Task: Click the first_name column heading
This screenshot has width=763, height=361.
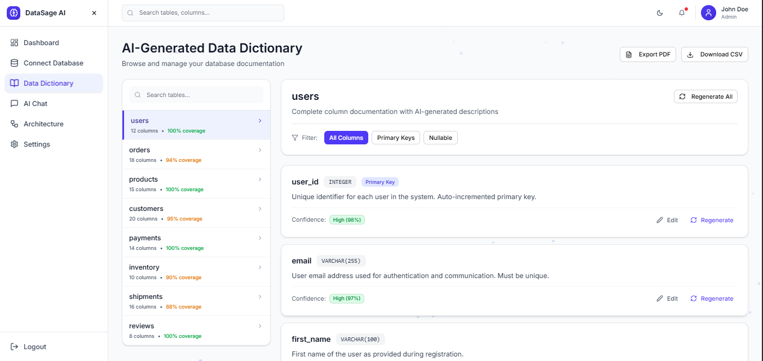Action: [311, 339]
